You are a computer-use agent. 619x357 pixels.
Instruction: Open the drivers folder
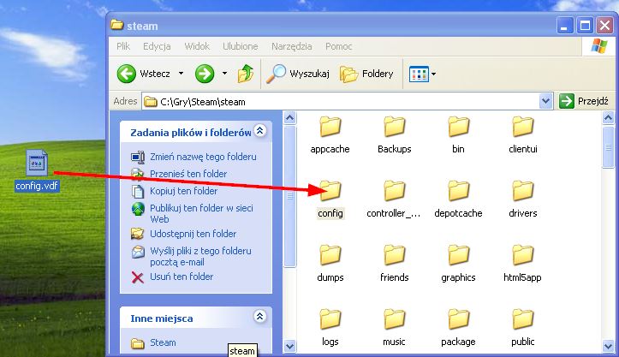coord(522,199)
